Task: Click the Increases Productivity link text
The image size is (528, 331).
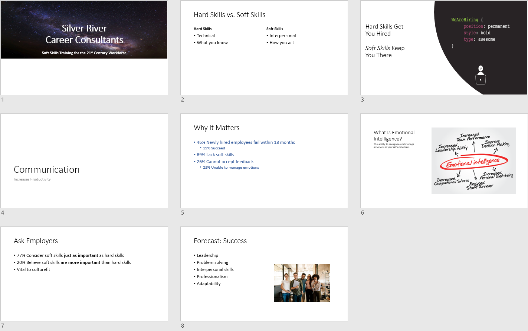Action: coord(32,179)
